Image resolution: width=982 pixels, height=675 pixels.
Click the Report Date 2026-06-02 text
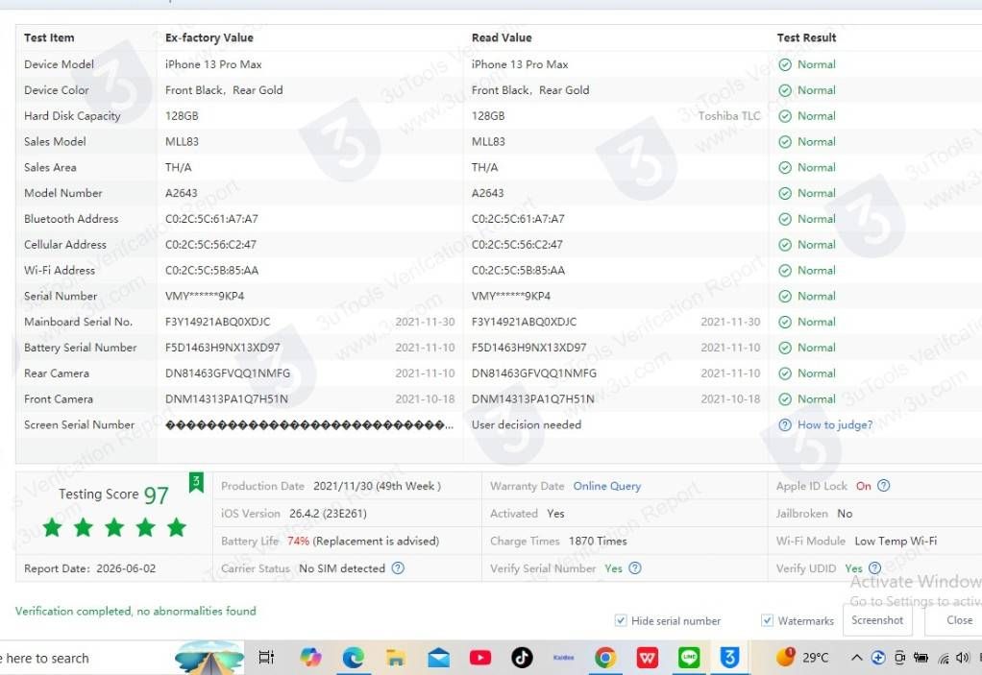(x=89, y=568)
